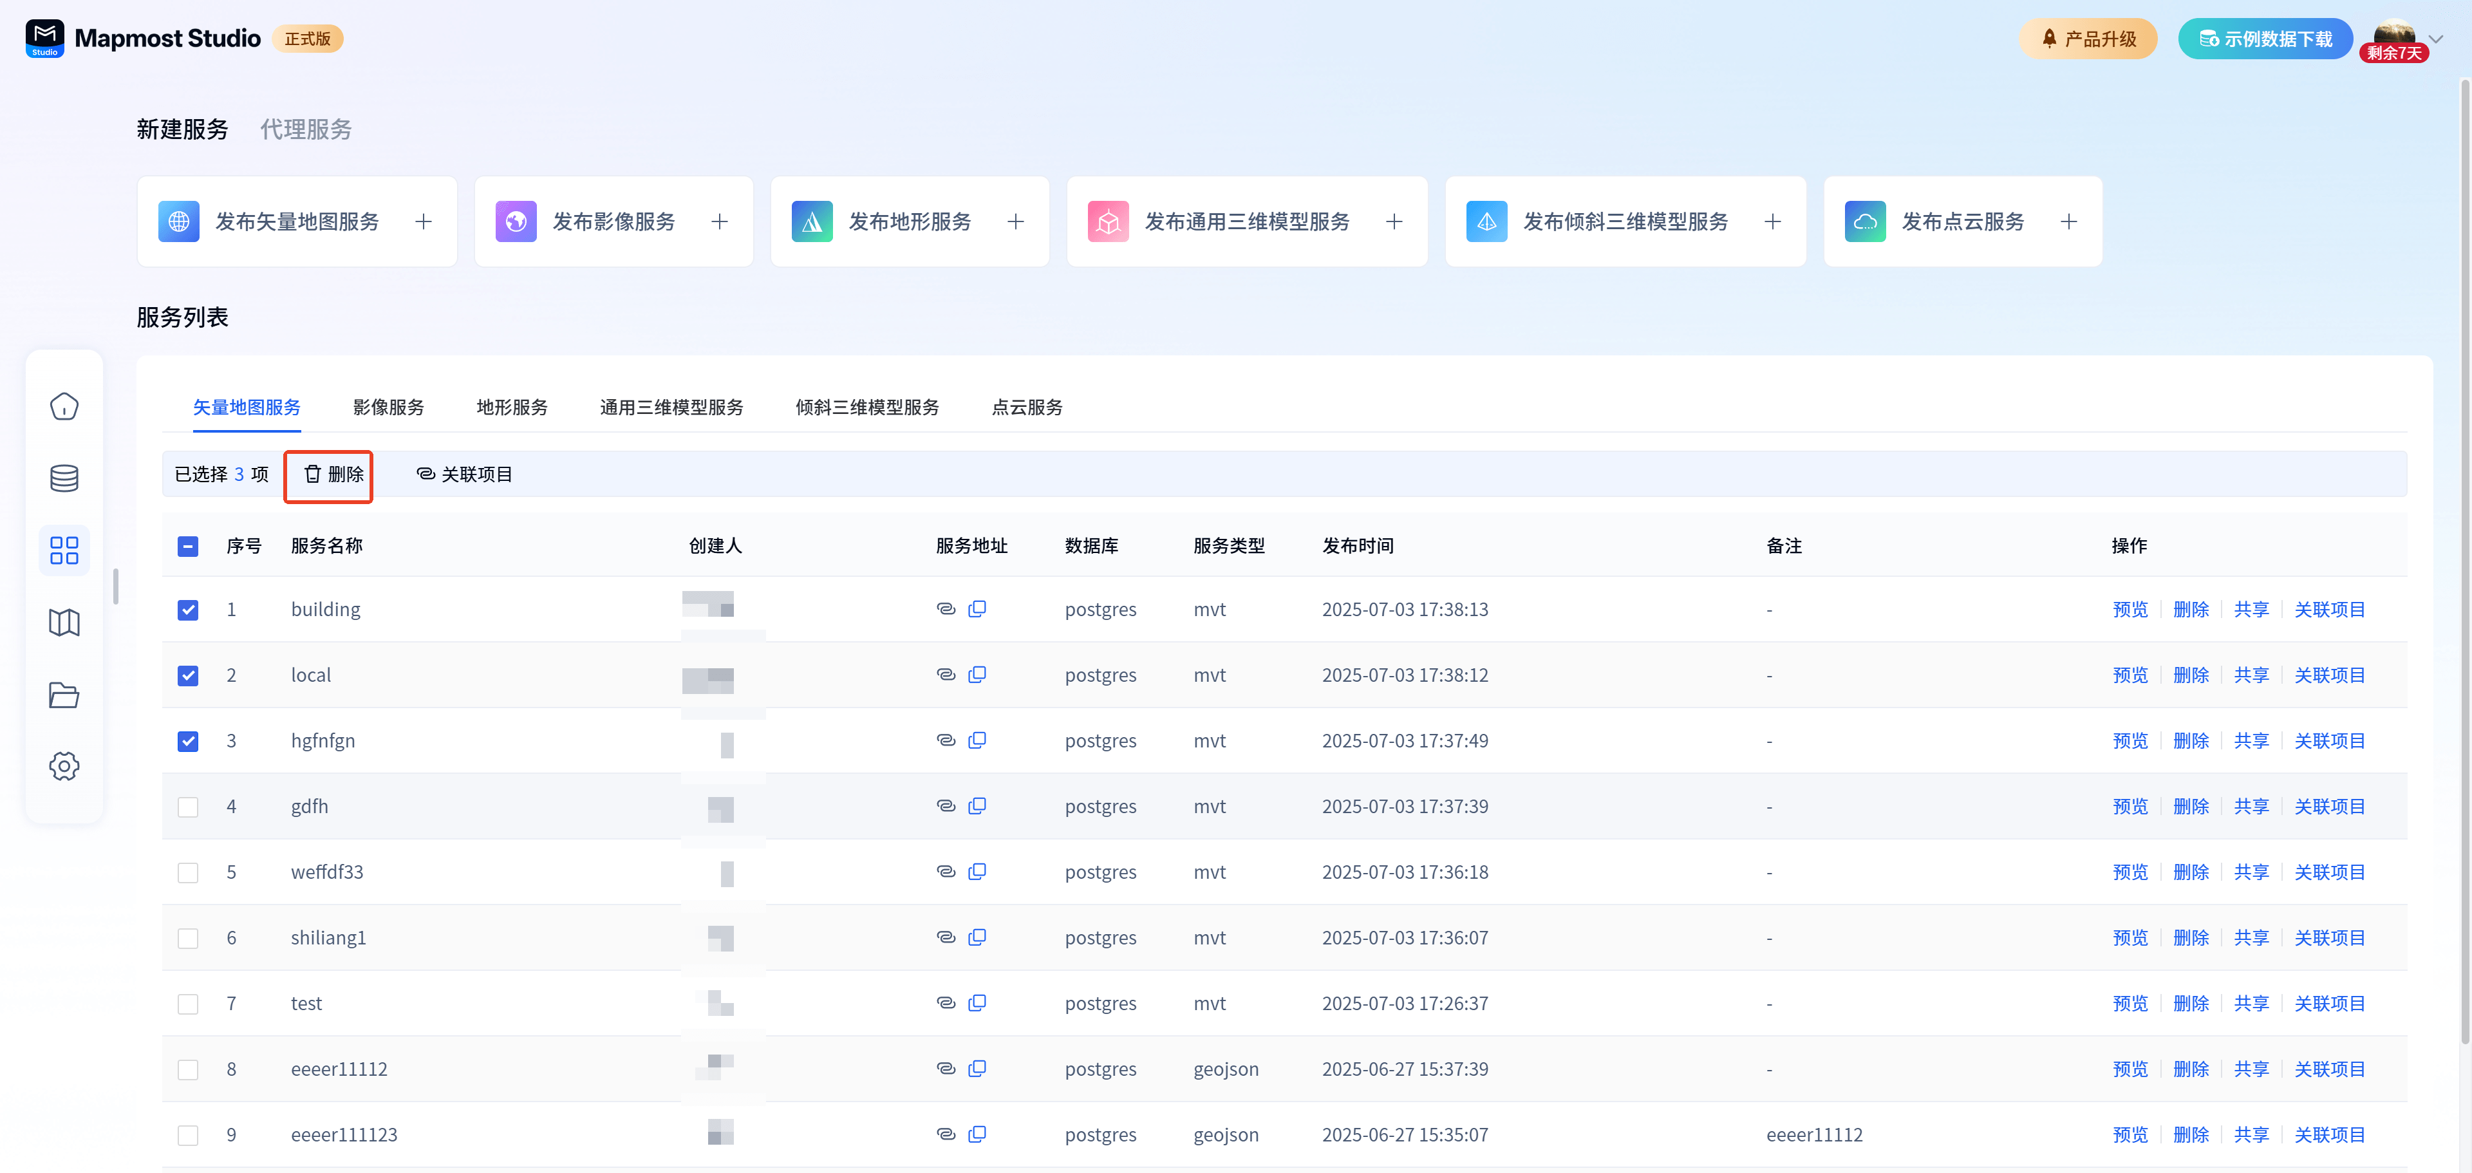This screenshot has width=2472, height=1173.
Task: Expand the user avatar dropdown arrow
Action: pyautogui.click(x=2435, y=39)
